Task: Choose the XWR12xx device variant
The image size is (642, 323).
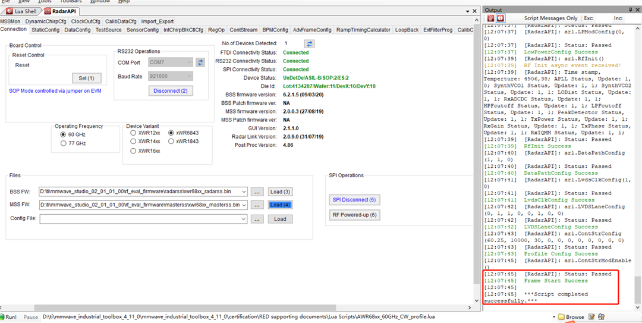Action: pyautogui.click(x=133, y=133)
